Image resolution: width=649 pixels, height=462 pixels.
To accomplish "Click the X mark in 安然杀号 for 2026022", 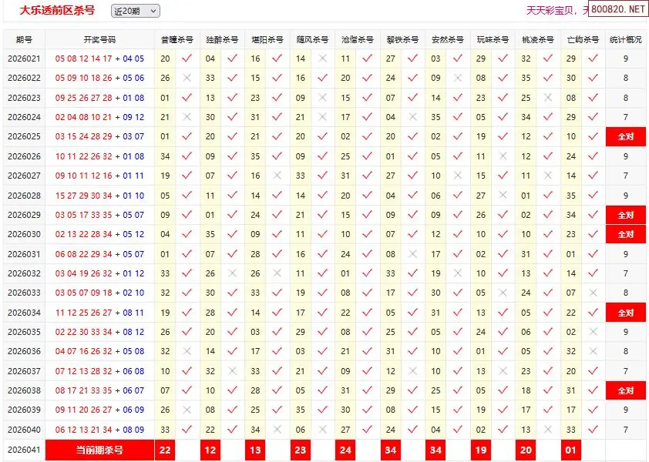I will point(459,78).
